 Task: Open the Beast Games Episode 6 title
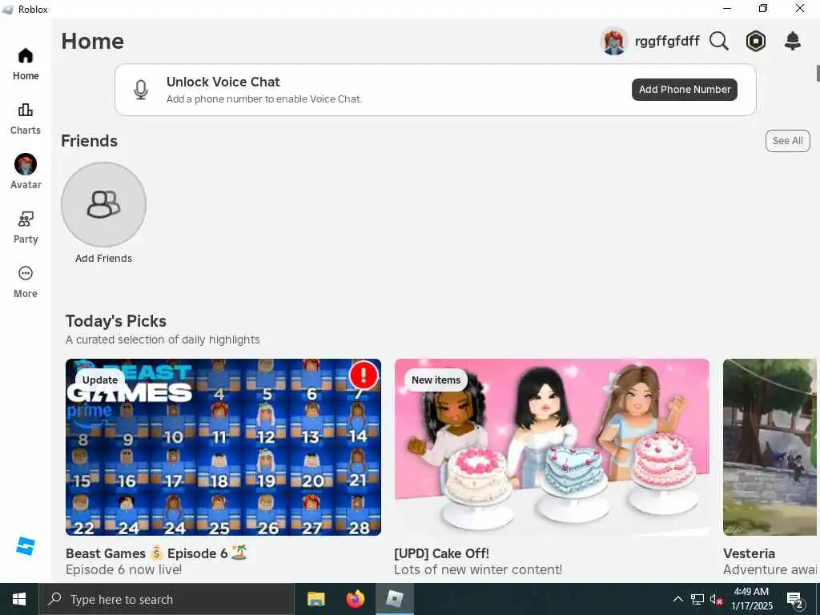coord(156,553)
